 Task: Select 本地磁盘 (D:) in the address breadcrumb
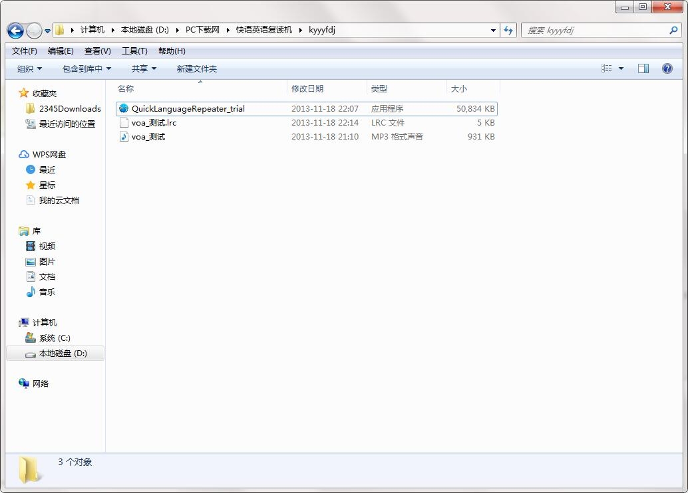click(145, 30)
